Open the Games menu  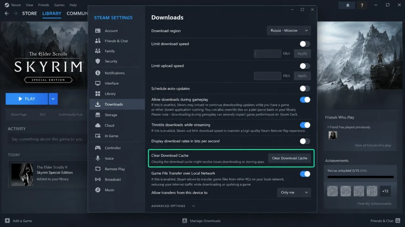pyautogui.click(x=59, y=5)
